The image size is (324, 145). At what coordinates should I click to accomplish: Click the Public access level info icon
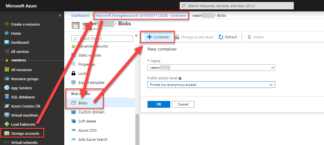[180, 78]
